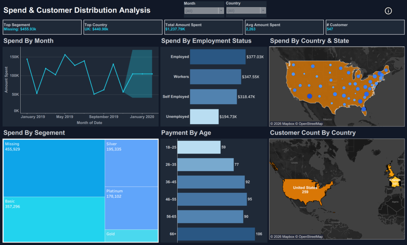
Task: Click the dashboard main title
Action: point(77,10)
